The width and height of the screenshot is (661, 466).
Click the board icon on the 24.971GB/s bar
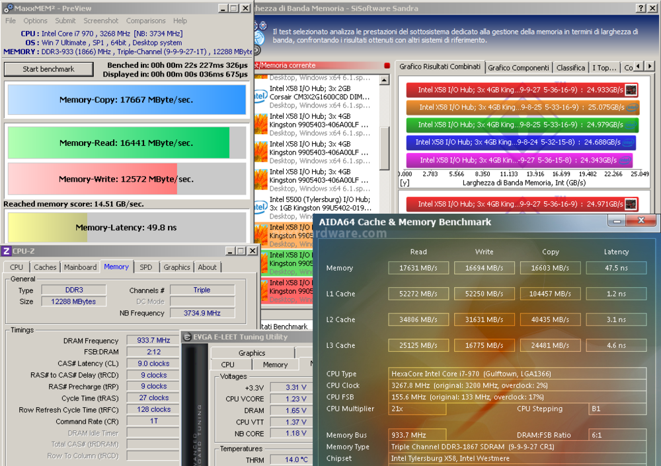point(631,204)
